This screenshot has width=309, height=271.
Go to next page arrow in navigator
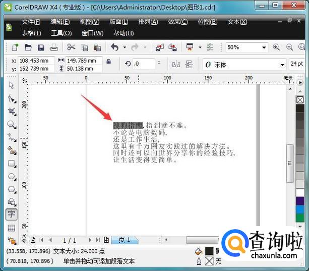tap(90, 240)
